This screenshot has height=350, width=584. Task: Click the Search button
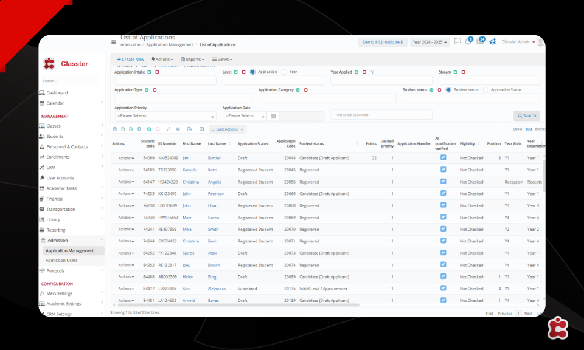(x=526, y=115)
